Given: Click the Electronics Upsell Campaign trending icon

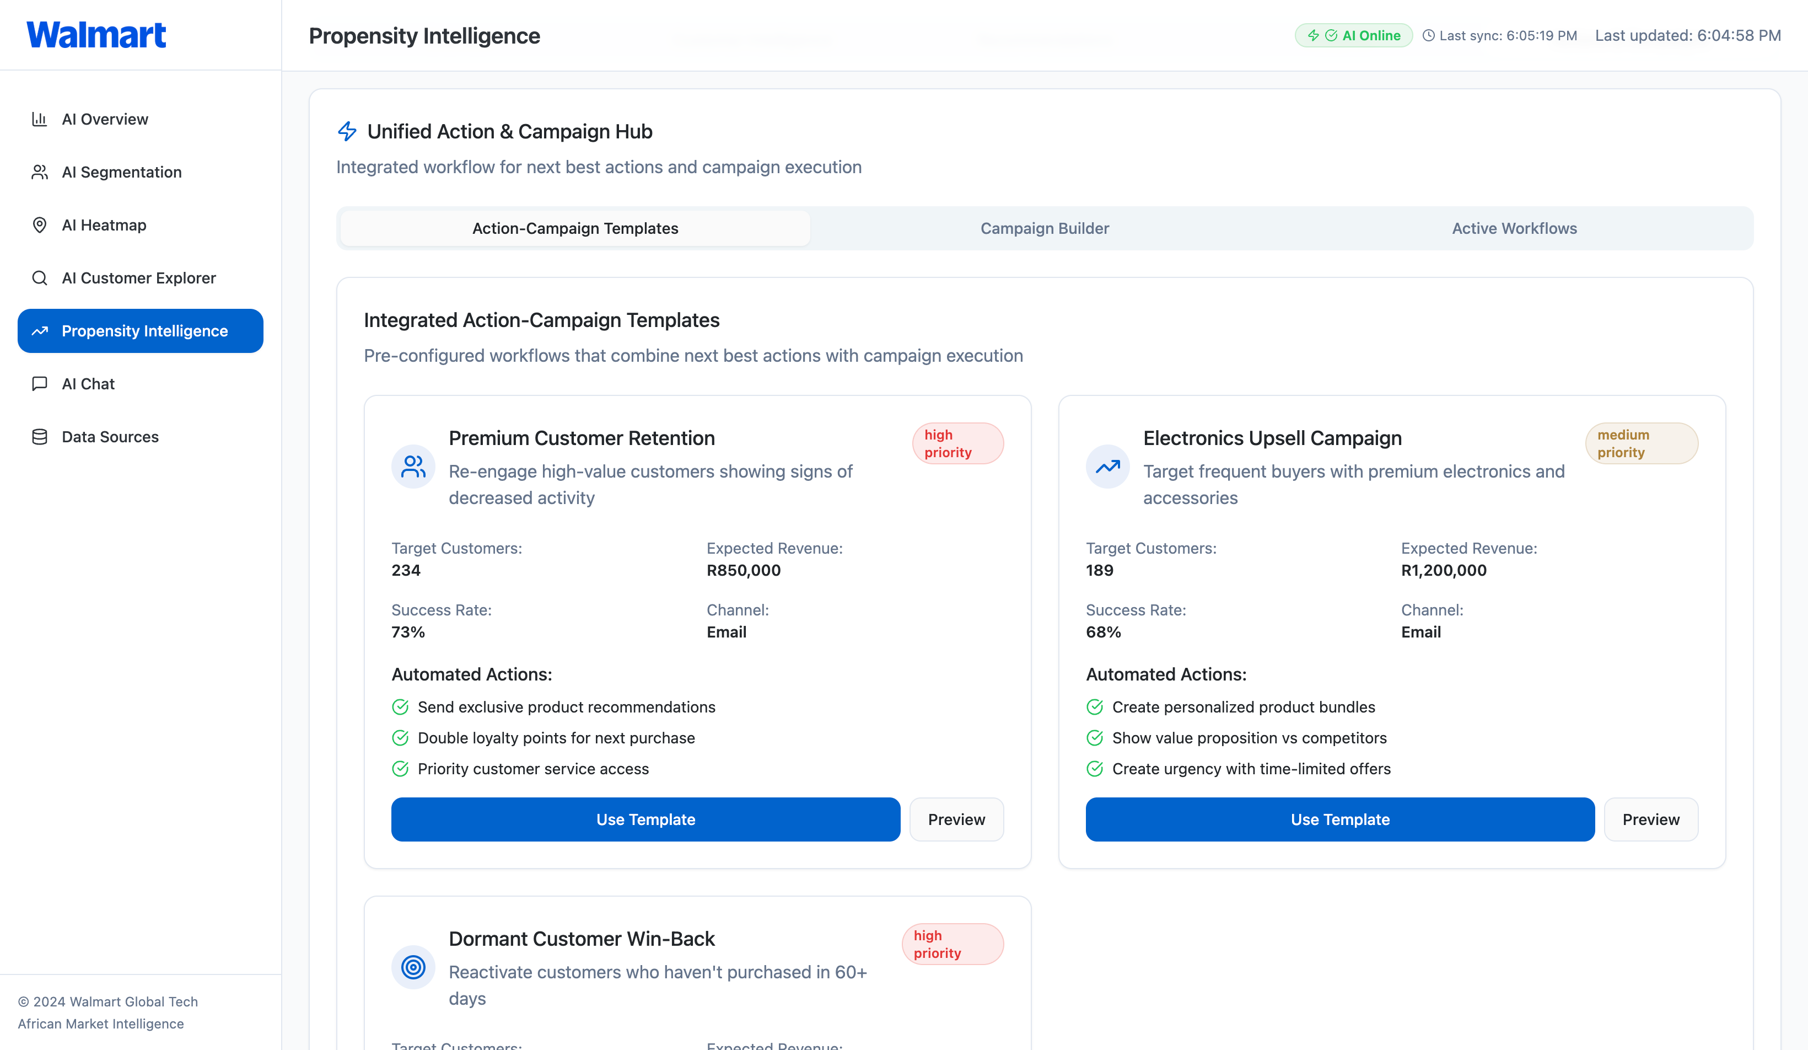Looking at the screenshot, I should point(1108,467).
